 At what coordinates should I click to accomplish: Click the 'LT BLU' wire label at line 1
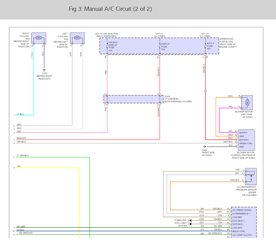coord(20,114)
